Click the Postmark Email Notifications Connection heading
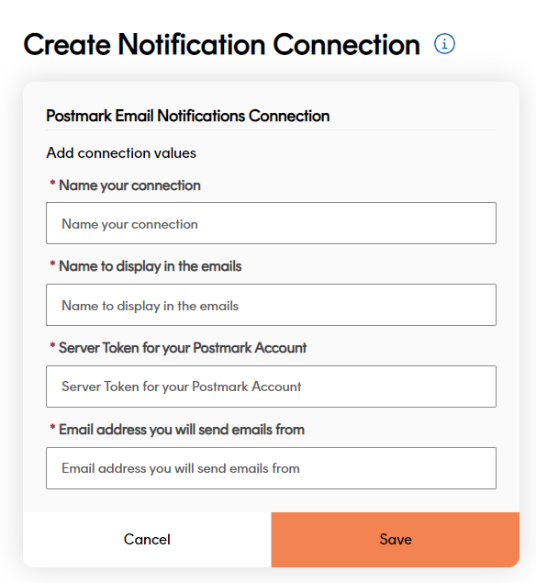Viewport: 536px width, 583px height. point(188,116)
